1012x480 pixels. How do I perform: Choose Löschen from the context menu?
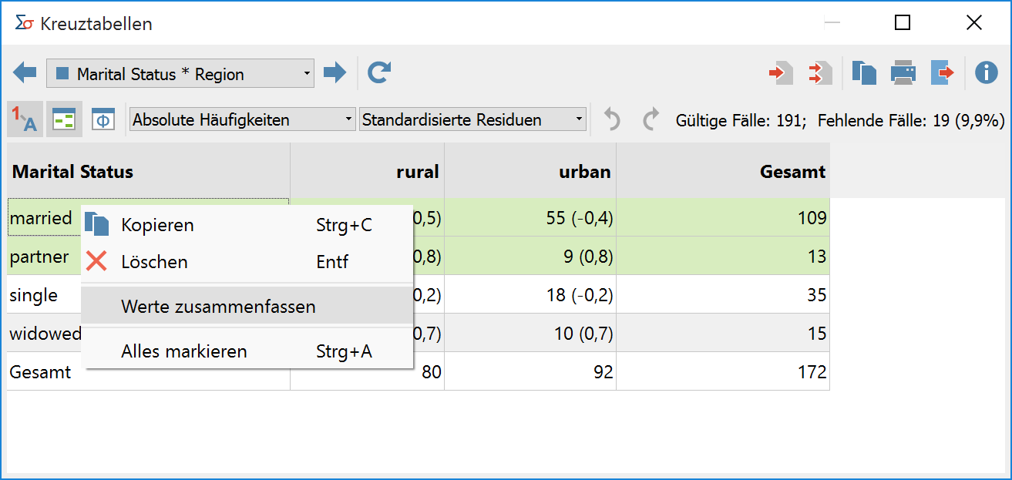[x=247, y=262]
